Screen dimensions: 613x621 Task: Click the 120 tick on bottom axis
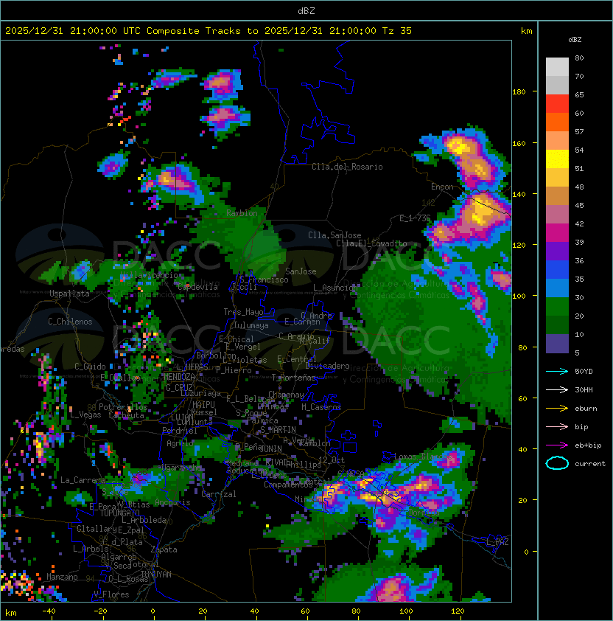point(458,611)
